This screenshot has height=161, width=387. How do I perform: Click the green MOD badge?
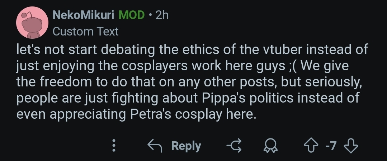click(x=132, y=15)
